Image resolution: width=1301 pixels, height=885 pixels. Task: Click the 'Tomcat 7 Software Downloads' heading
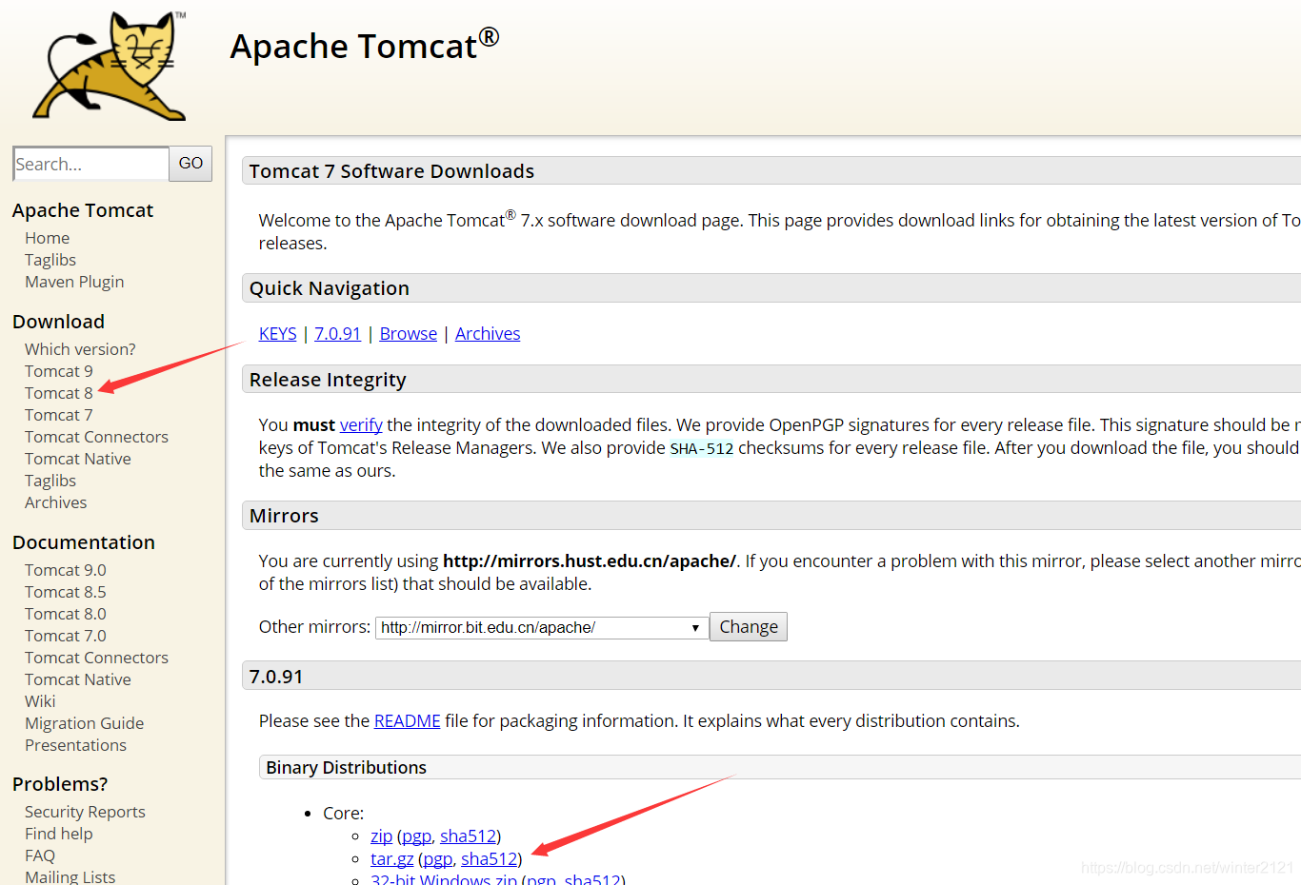391,171
